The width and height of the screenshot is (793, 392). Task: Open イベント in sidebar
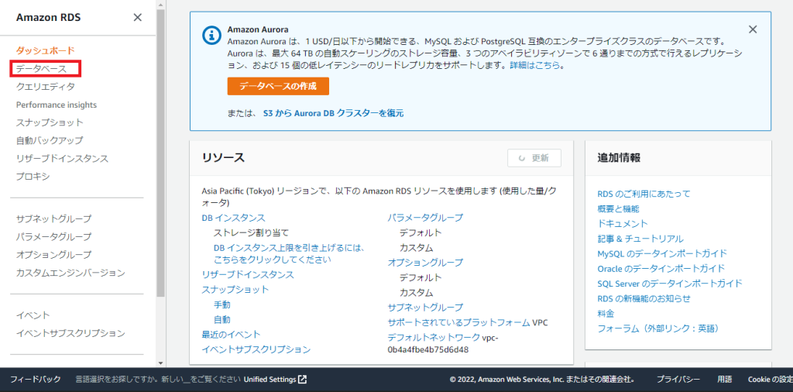(x=33, y=315)
